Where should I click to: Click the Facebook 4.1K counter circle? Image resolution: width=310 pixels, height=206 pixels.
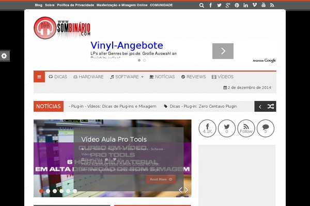coord(207,128)
